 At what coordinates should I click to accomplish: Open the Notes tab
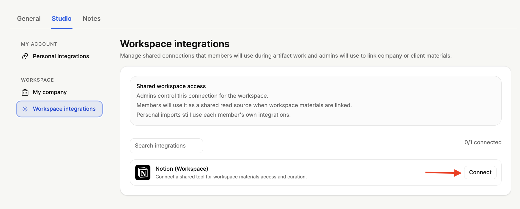click(x=92, y=18)
